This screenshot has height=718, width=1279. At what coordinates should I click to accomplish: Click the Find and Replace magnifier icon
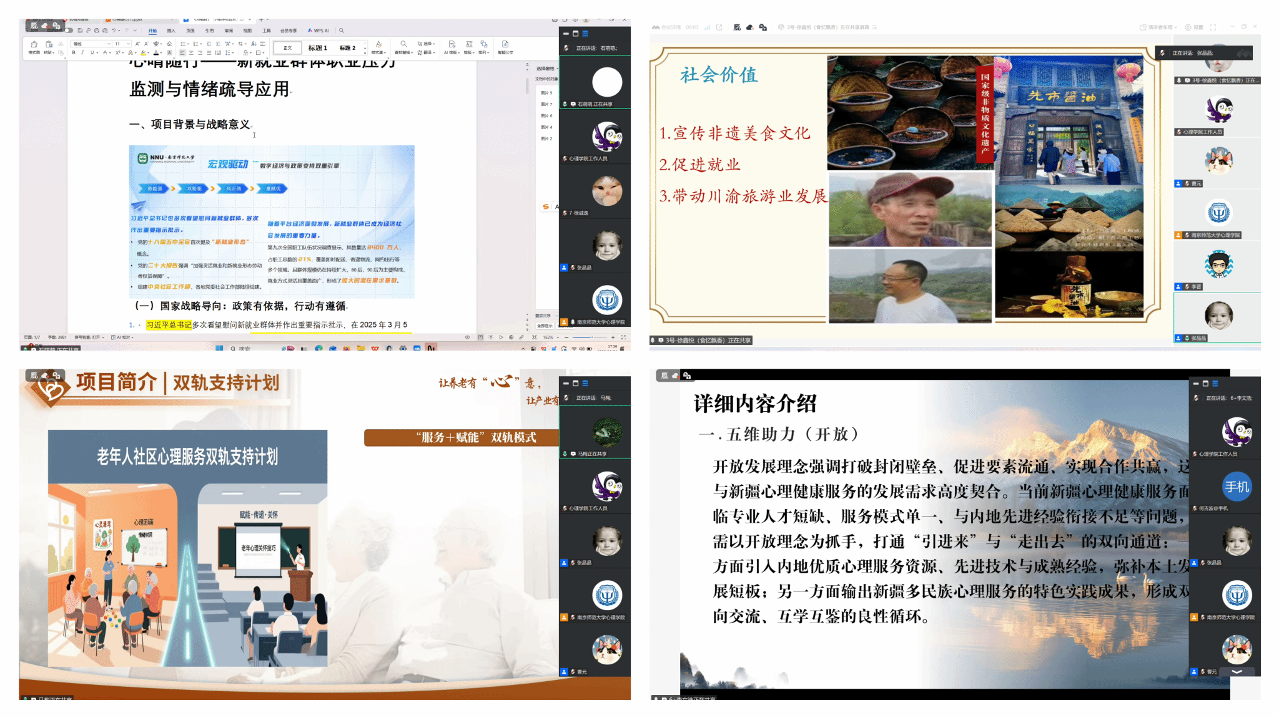pyautogui.click(x=403, y=45)
